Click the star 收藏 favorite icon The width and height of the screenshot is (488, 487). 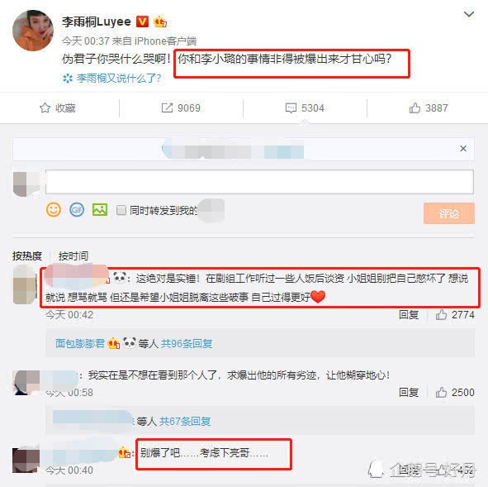click(x=45, y=107)
